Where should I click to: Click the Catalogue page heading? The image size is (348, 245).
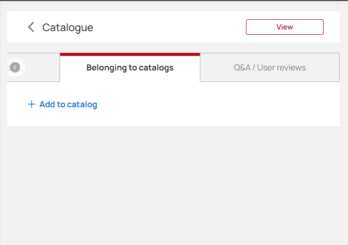coord(68,27)
